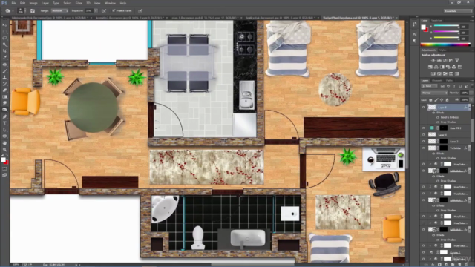Select the Eraser tool

pyautogui.click(x=4, y=90)
